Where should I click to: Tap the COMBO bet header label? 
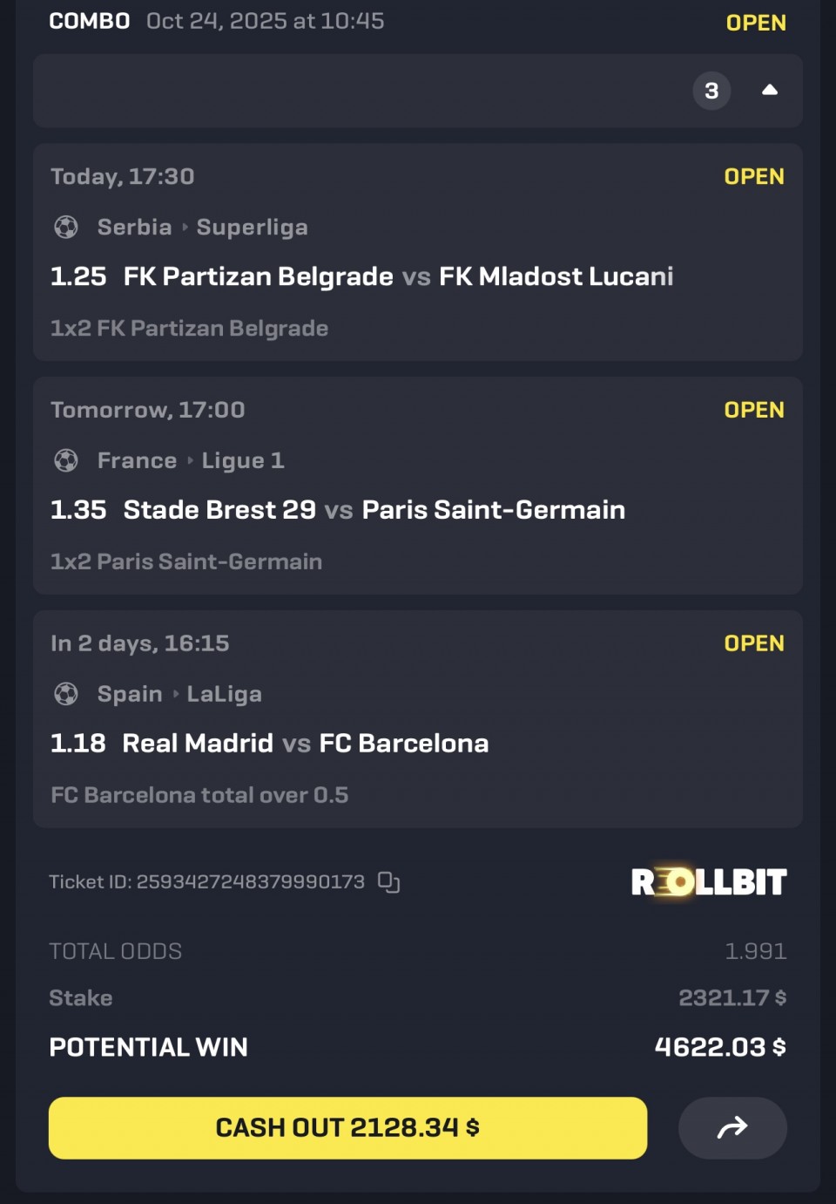(x=89, y=21)
